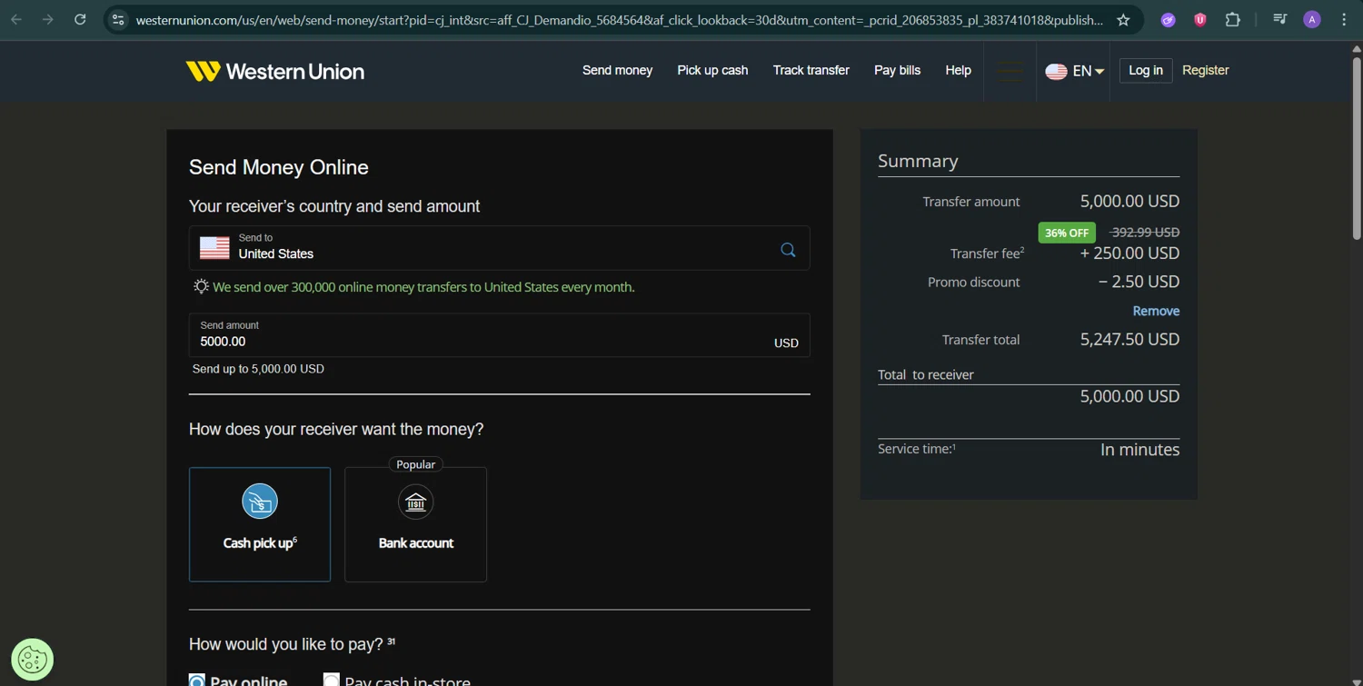Open the Send to country selector
Image resolution: width=1363 pixels, height=686 pixels.
pyautogui.click(x=499, y=248)
